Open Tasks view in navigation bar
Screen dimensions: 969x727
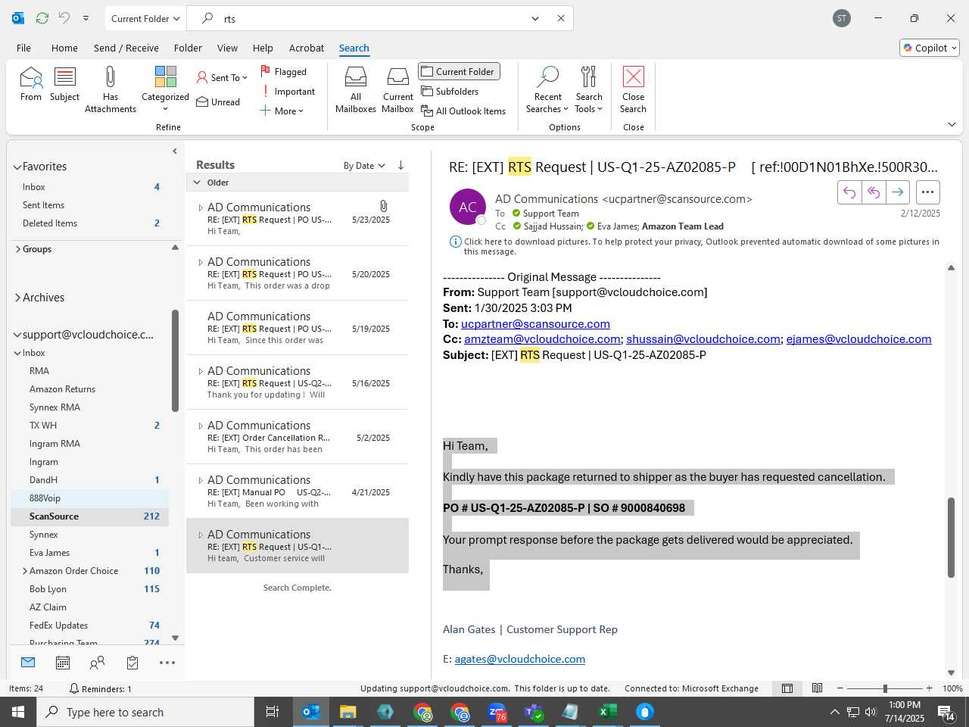132,663
